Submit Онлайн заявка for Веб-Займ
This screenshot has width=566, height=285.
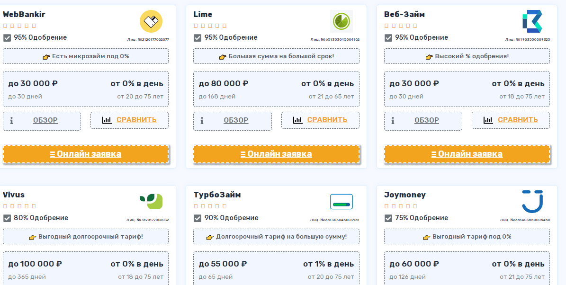click(467, 154)
